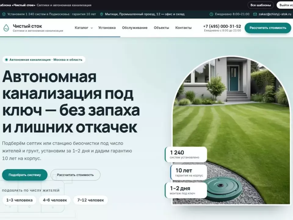
Task: Navigate to Контакты
Action: (x=183, y=28)
